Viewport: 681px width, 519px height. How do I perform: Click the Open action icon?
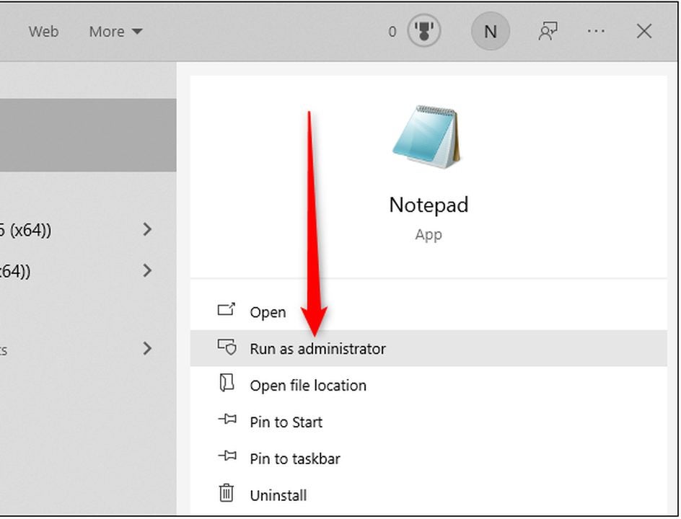227,309
